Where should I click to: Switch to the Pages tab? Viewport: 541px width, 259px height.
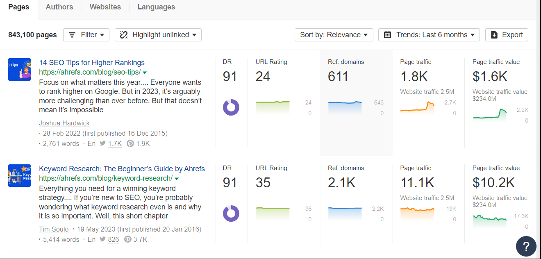19,7
